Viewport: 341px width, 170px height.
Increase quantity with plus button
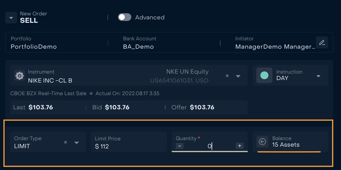pyautogui.click(x=240, y=146)
